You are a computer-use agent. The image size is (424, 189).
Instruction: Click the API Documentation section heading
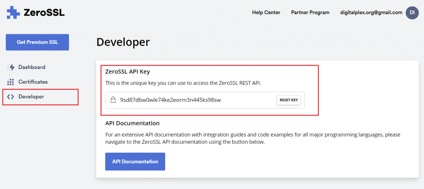(132, 123)
